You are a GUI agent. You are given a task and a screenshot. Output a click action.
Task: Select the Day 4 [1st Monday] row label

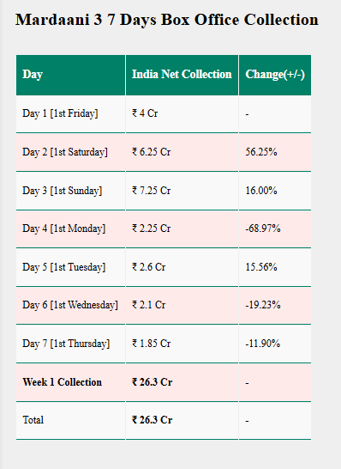point(64,228)
